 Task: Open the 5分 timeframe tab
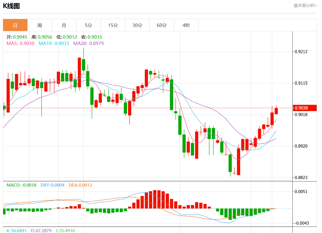coord(89,25)
